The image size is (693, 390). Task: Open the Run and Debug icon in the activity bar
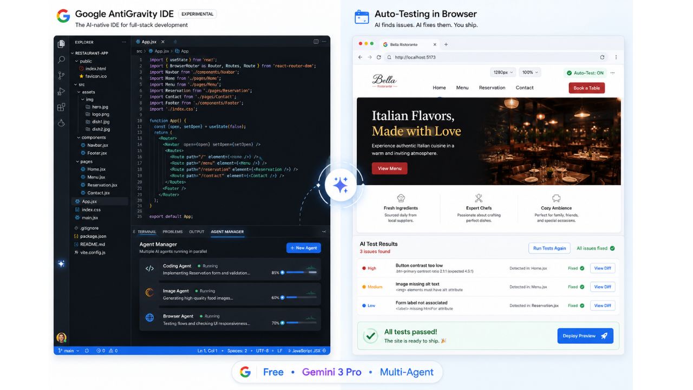(x=61, y=92)
